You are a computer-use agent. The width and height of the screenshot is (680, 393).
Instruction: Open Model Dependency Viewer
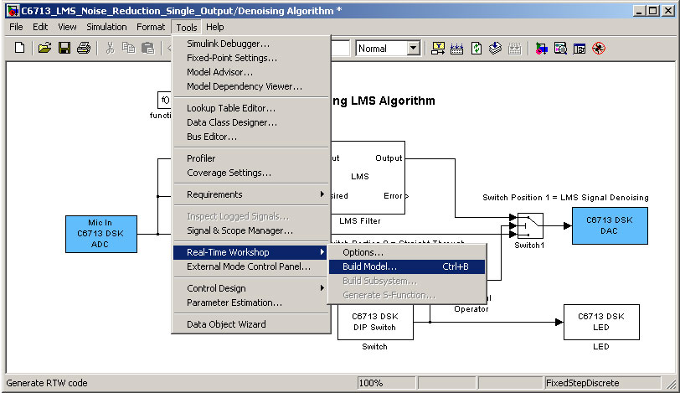click(x=251, y=86)
